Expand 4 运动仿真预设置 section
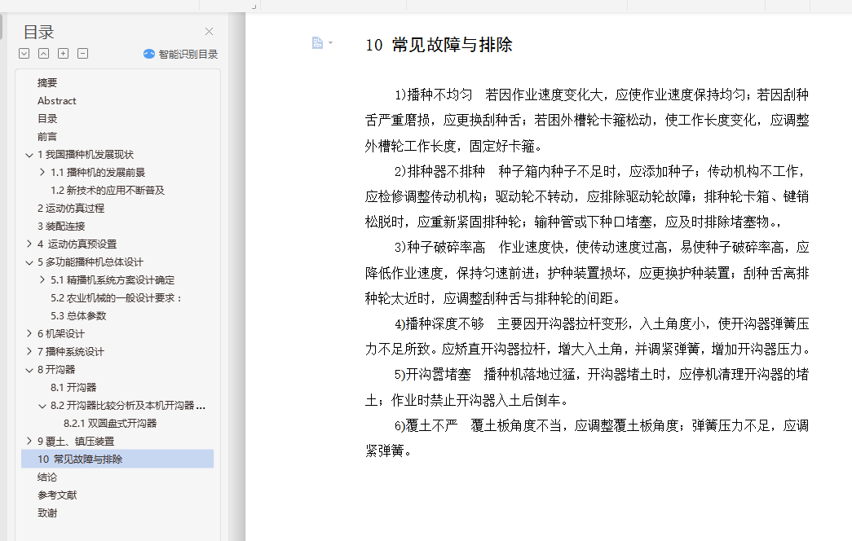This screenshot has height=541, width=852. [29, 244]
